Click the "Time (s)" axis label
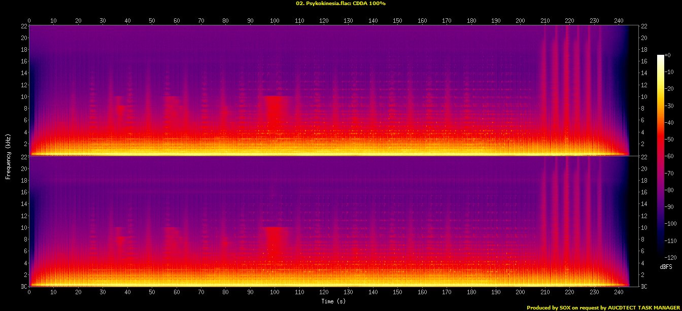This screenshot has width=682, height=311. (x=334, y=301)
